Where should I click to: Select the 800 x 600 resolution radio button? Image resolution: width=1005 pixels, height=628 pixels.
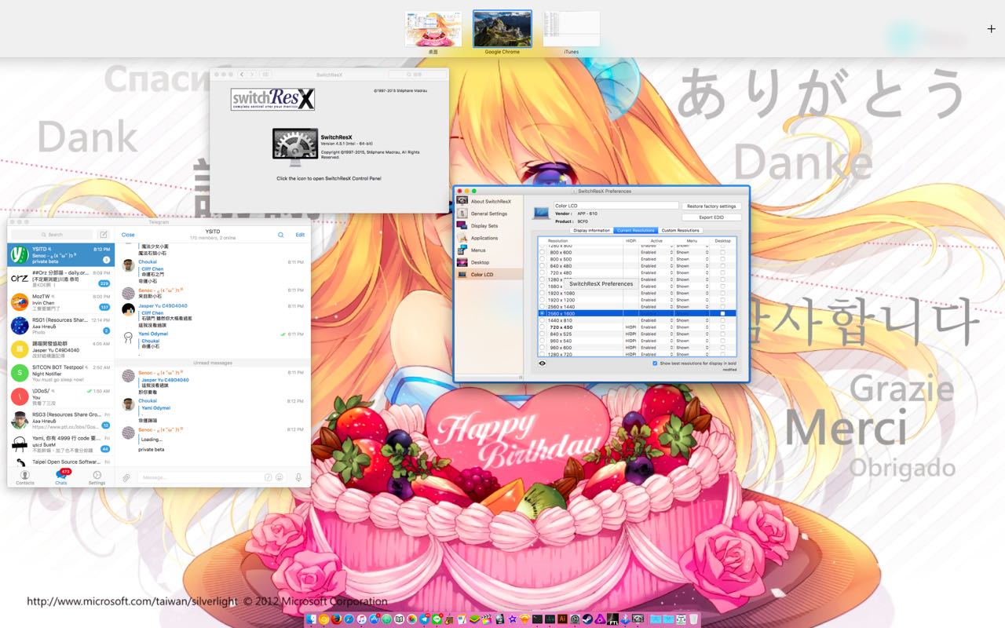[542, 252]
